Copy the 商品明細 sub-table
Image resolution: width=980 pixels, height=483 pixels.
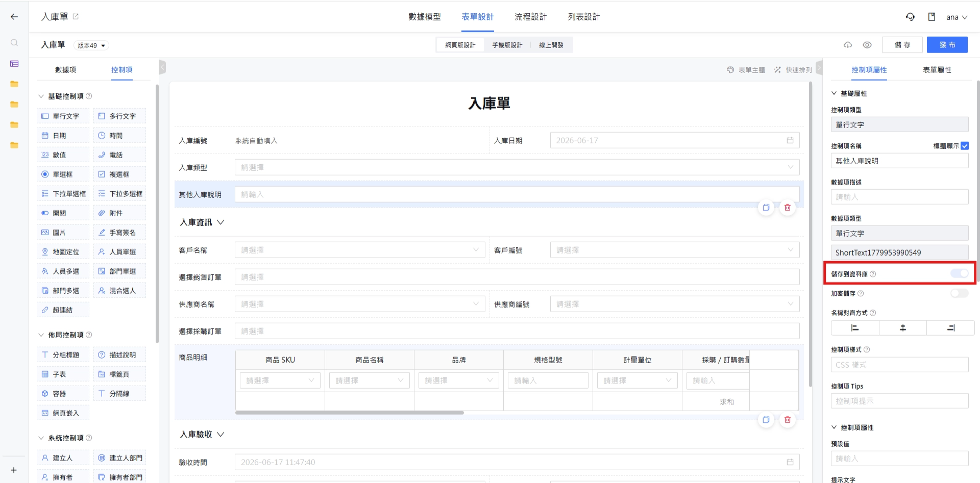[x=766, y=420]
